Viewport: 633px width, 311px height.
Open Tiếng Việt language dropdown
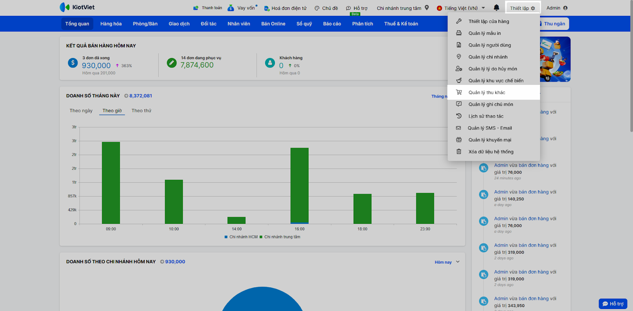[x=461, y=8]
